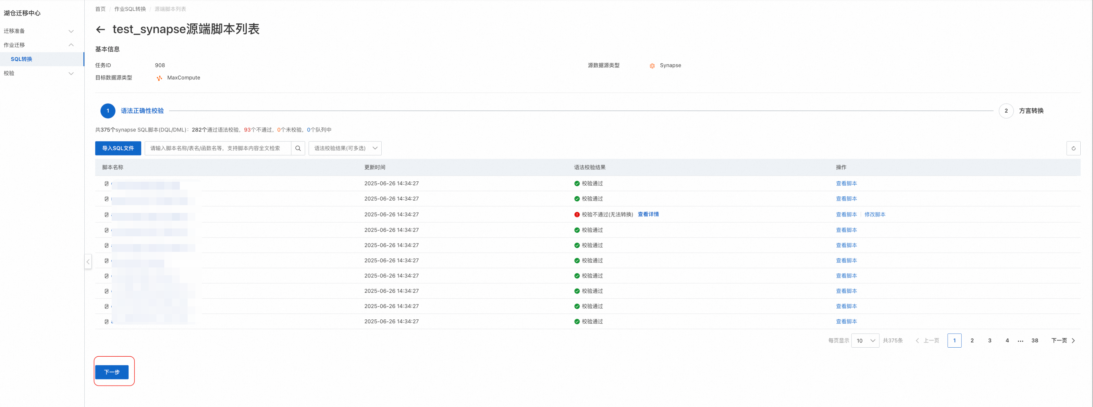This screenshot has width=1093, height=407.
Task: Focus the script name search input field
Action: 218,148
